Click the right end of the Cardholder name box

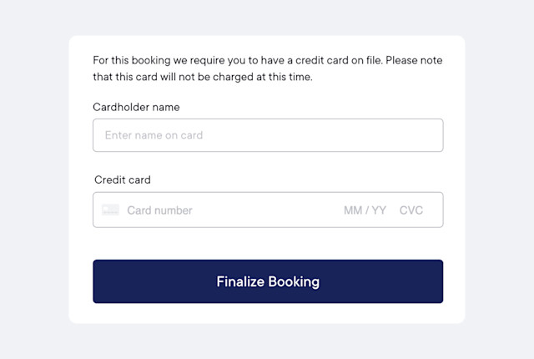tap(426, 135)
